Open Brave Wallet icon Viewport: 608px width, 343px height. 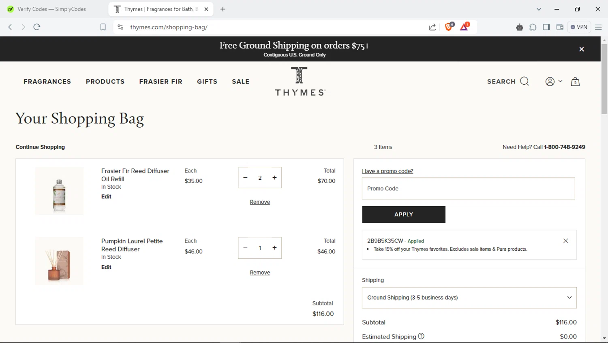[560, 27]
